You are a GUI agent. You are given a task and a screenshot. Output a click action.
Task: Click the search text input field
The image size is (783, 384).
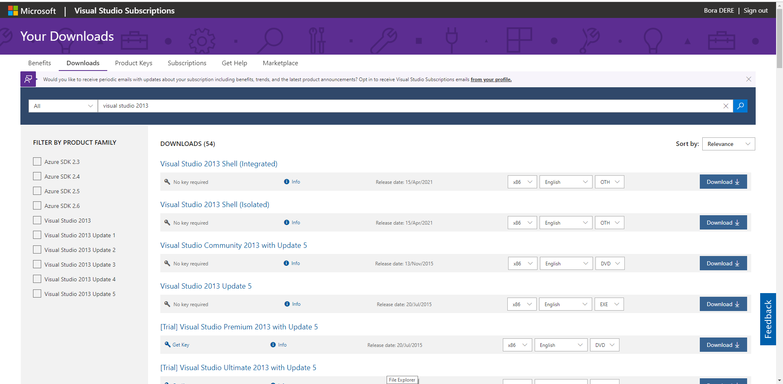409,106
